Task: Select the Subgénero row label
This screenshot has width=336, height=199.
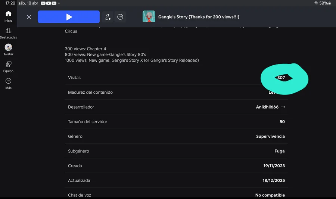Action: point(78,151)
